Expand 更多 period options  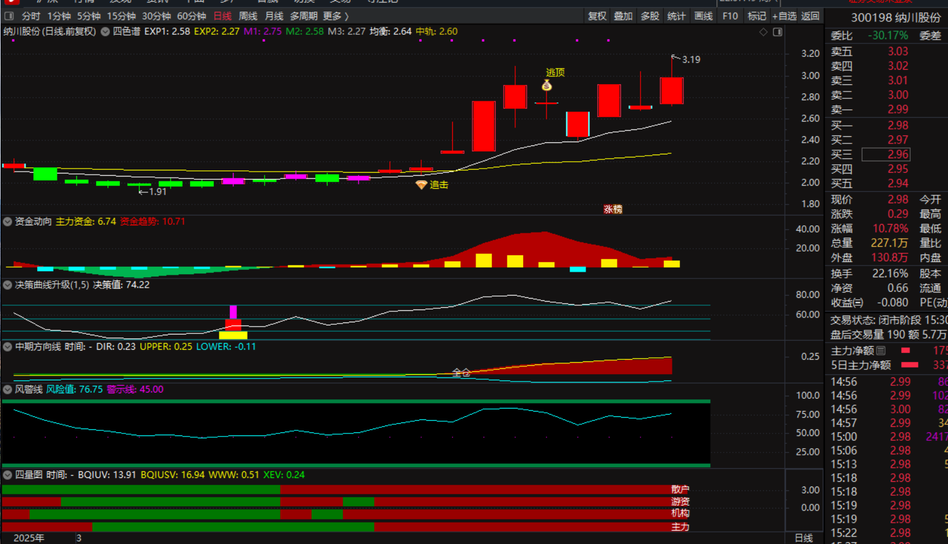(336, 16)
